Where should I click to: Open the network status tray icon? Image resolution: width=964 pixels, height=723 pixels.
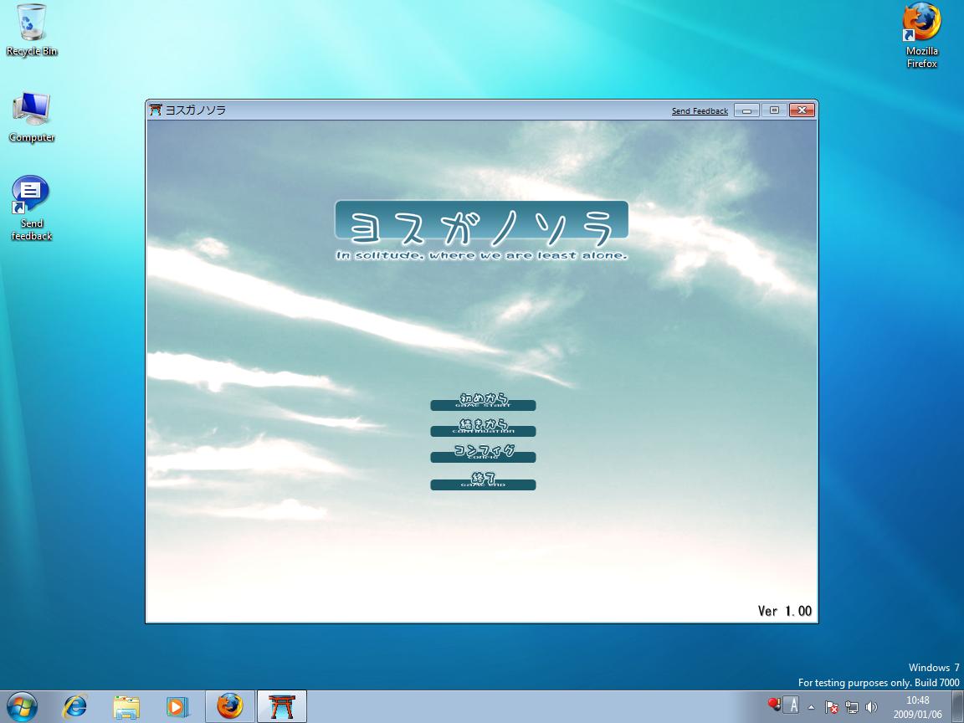point(852,707)
